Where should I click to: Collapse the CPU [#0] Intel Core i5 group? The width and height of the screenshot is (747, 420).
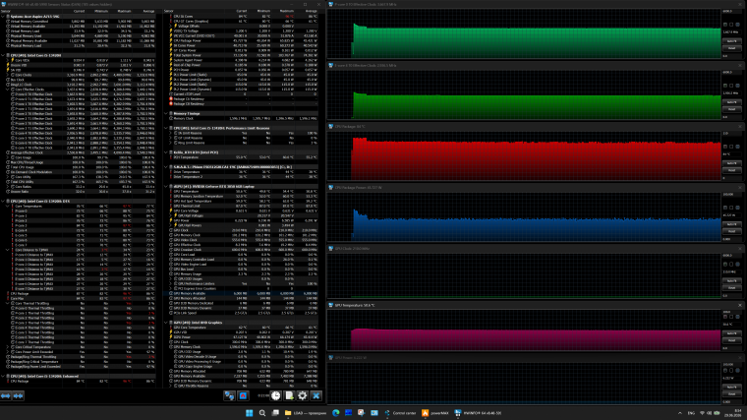click(x=3, y=55)
